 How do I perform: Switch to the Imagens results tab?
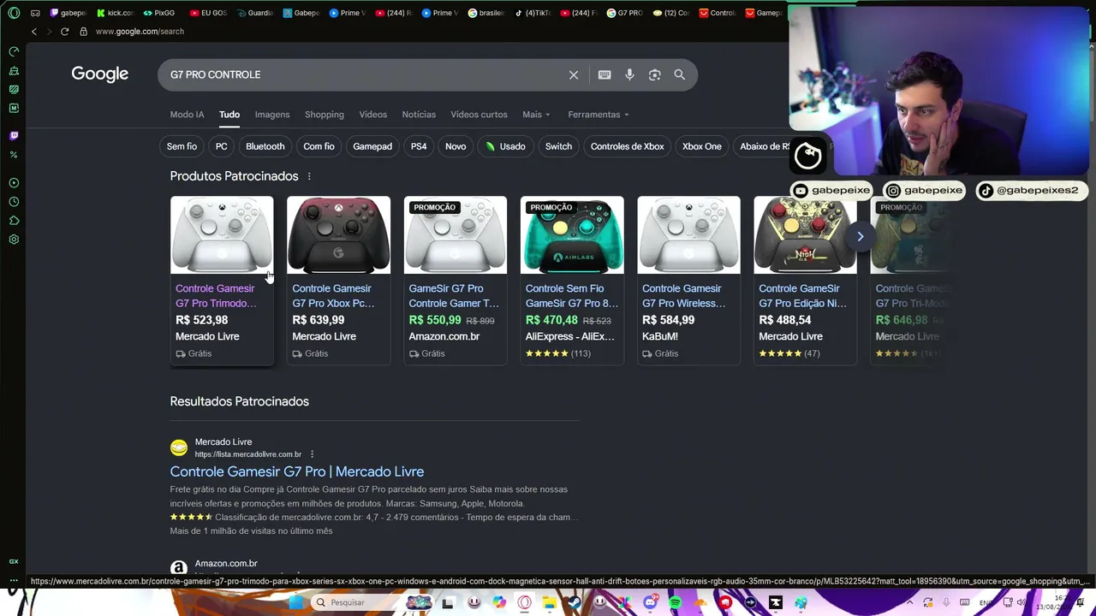point(272,115)
